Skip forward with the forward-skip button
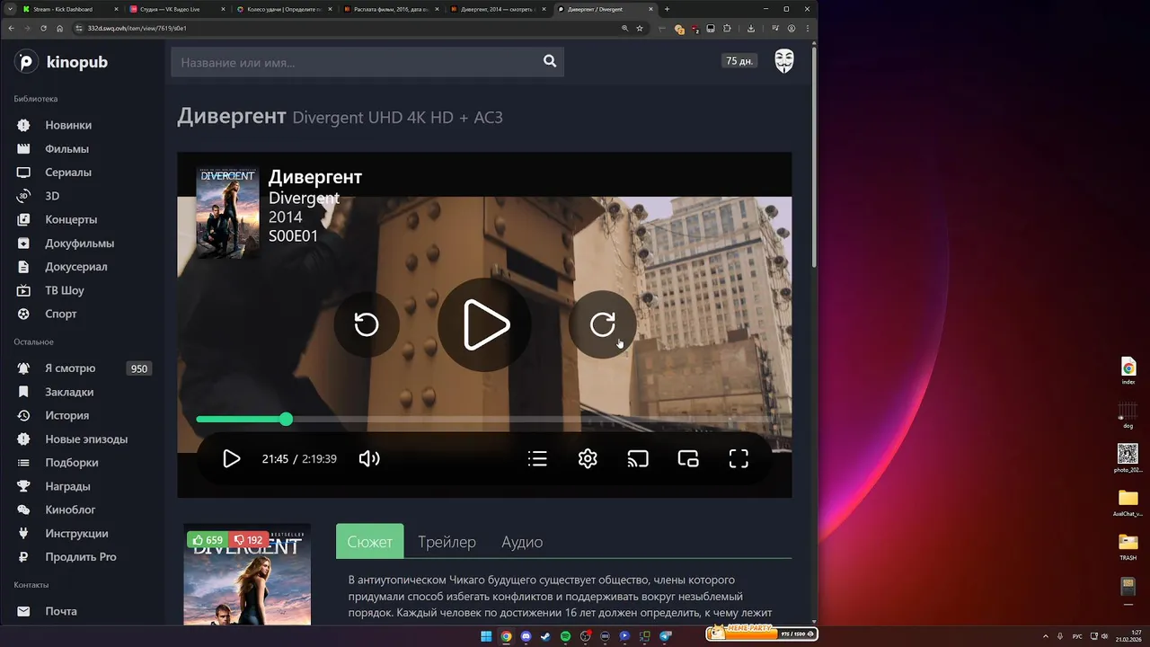 coord(603,324)
